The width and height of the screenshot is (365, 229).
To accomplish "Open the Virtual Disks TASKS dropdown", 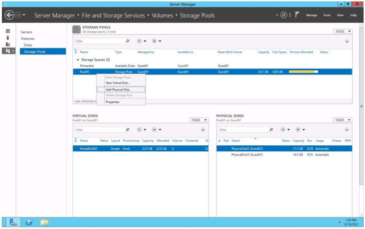I will click(199, 120).
